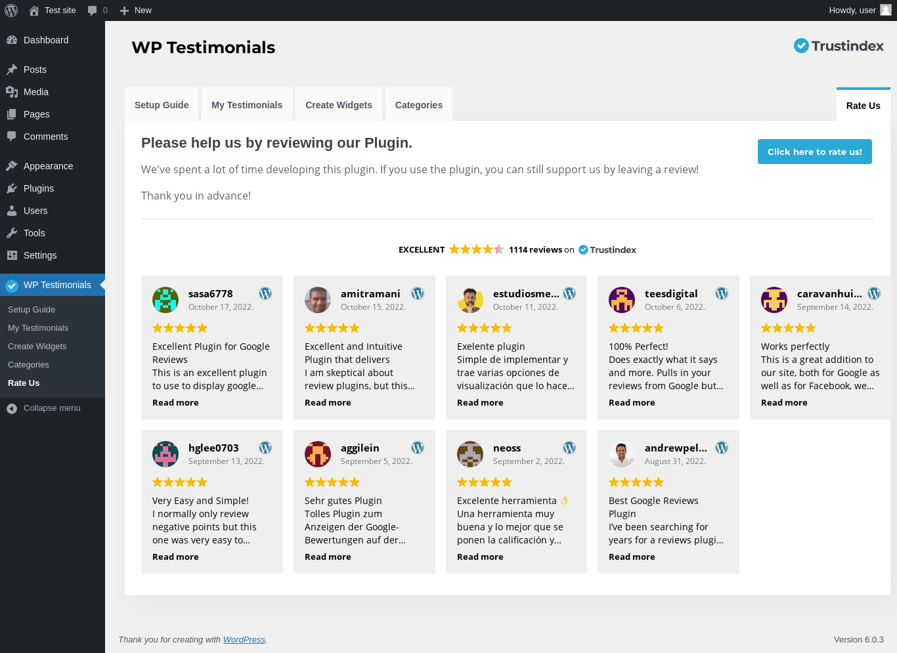
Task: Expand Read more on aggilein's review
Action: (x=328, y=557)
